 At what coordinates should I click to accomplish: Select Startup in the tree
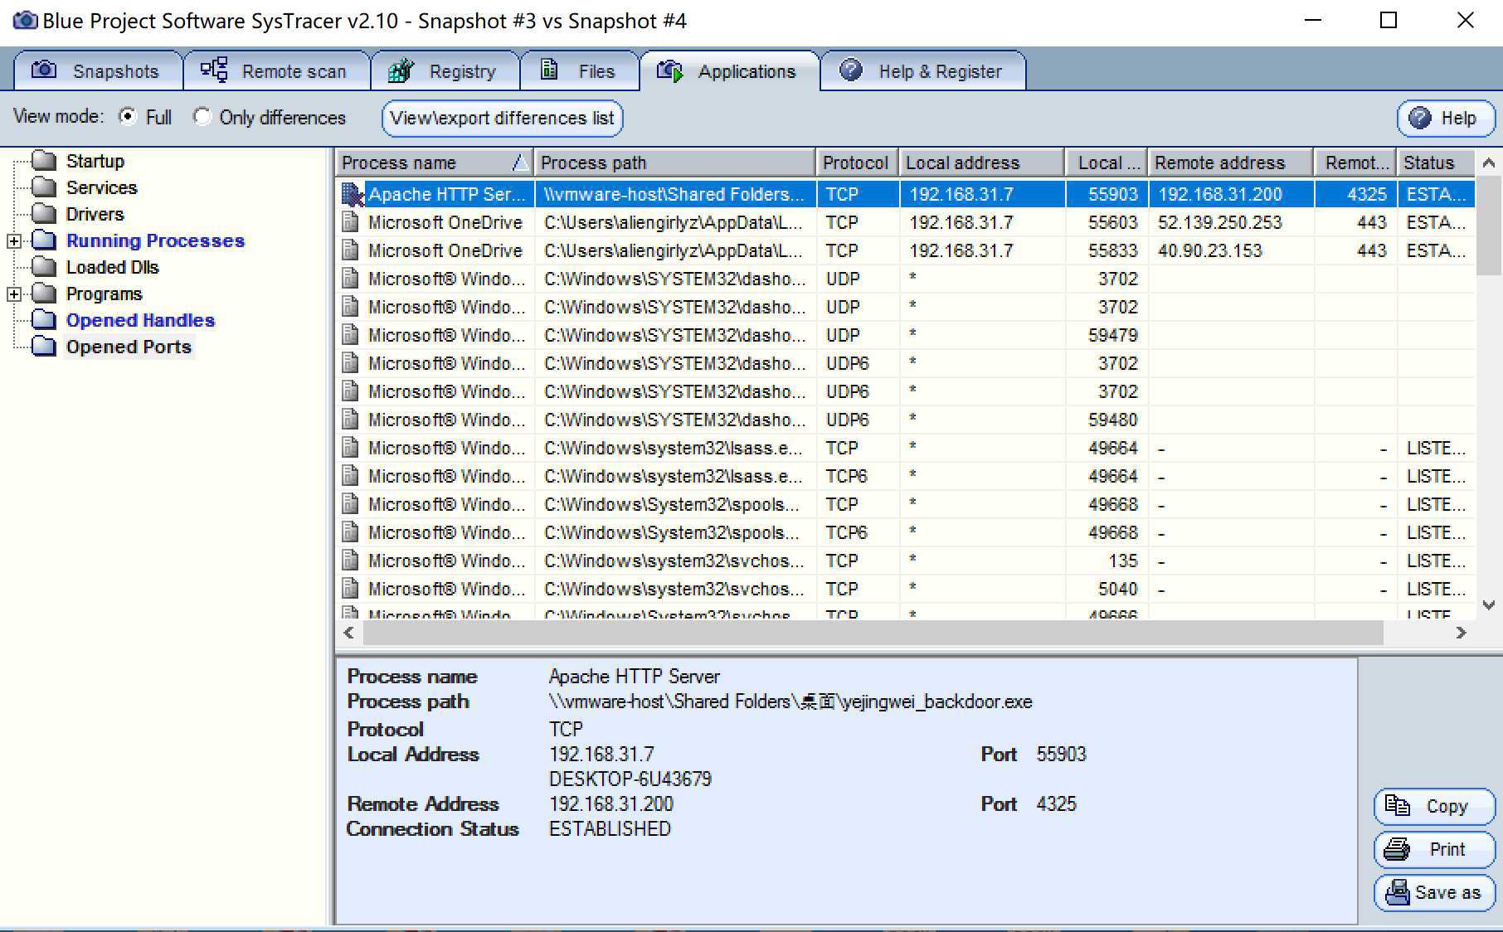pyautogui.click(x=95, y=161)
